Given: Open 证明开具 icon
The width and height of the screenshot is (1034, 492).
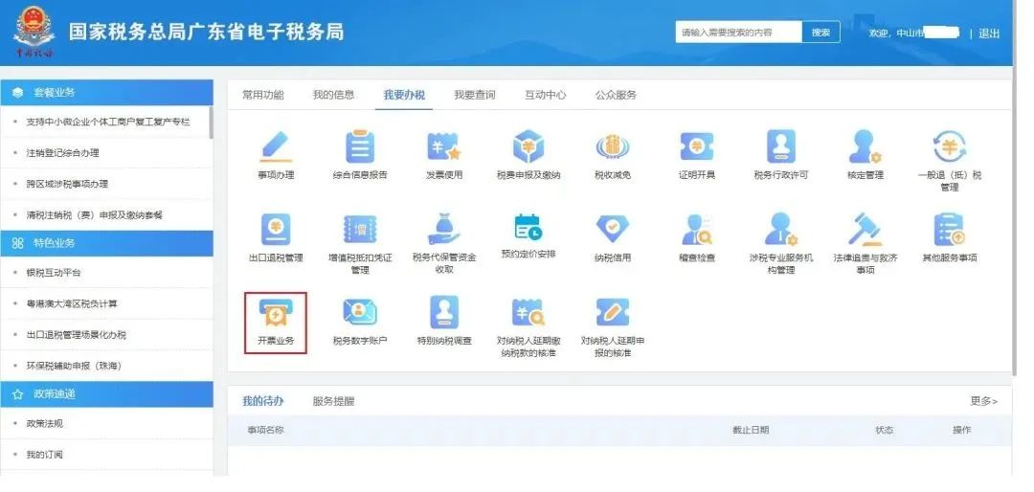Looking at the screenshot, I should point(697,147).
